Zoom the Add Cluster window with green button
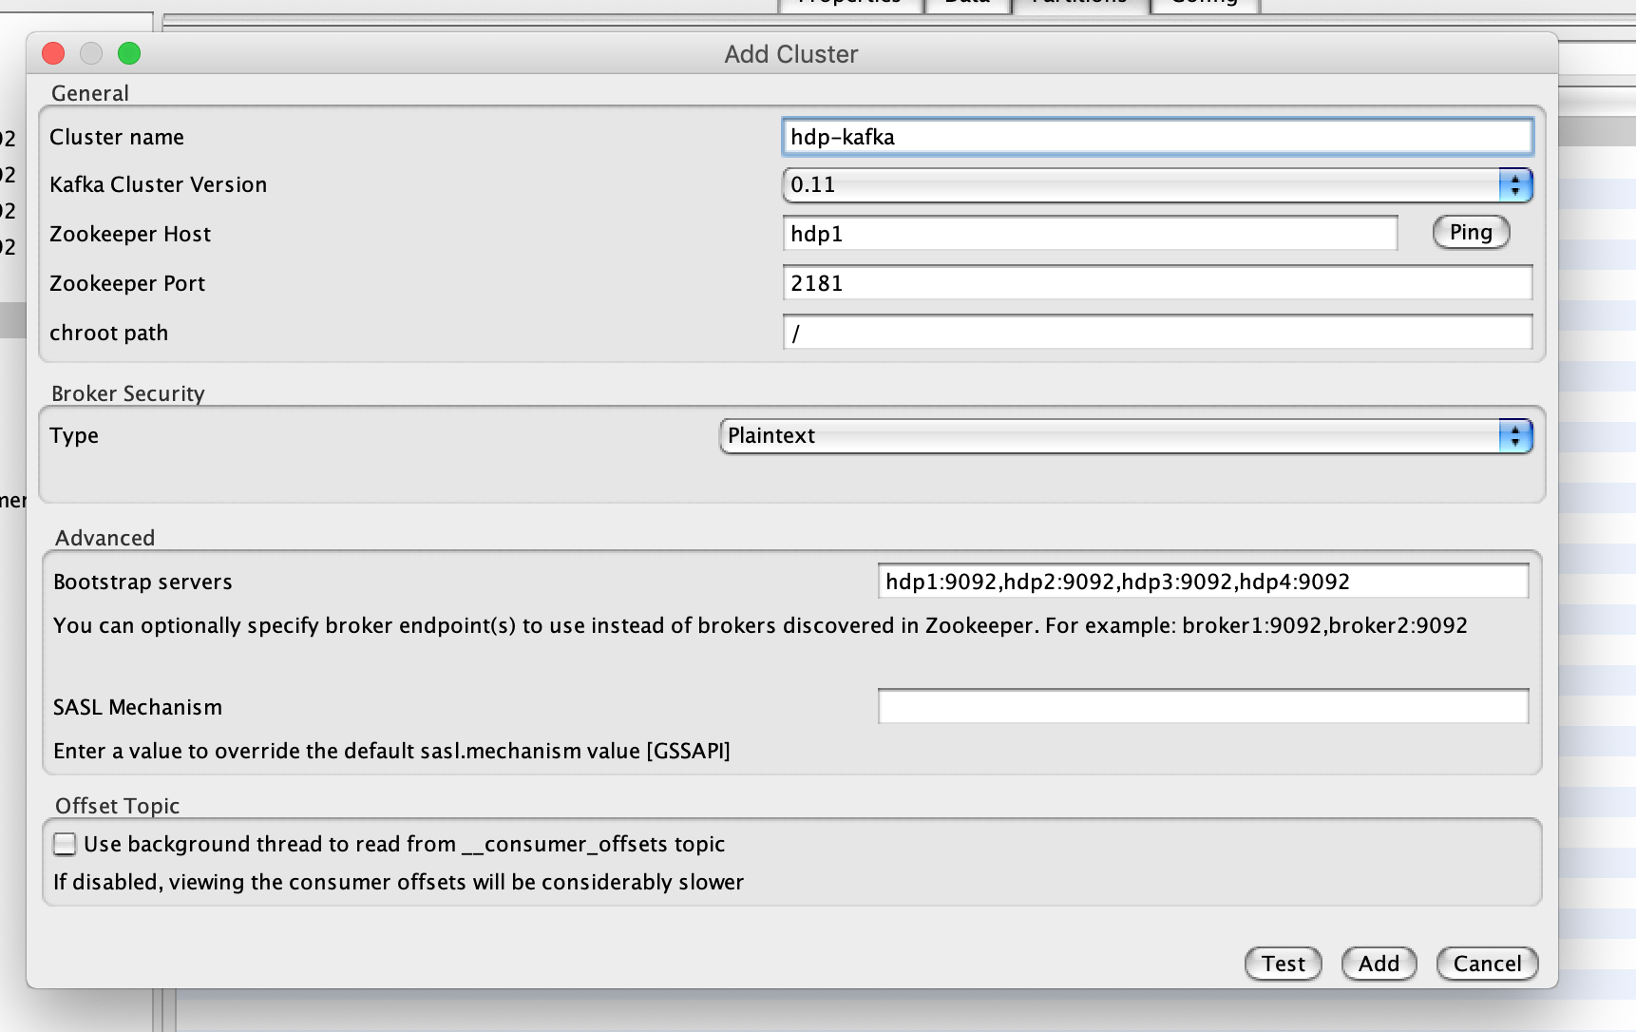The height and width of the screenshot is (1032, 1636). [129, 53]
